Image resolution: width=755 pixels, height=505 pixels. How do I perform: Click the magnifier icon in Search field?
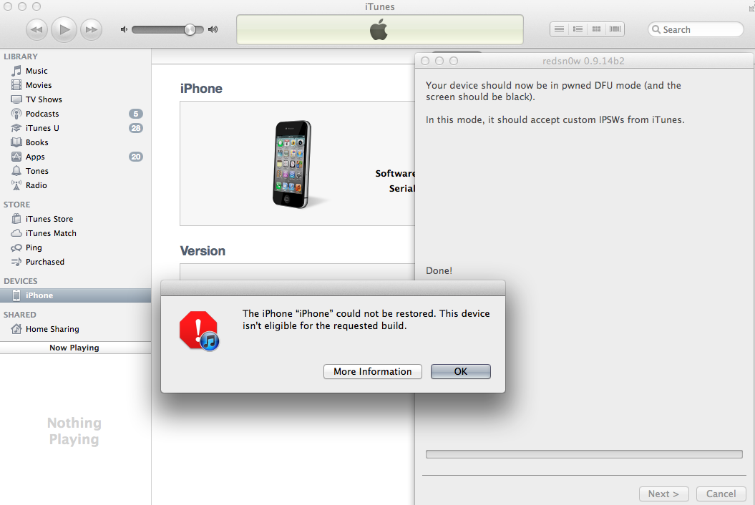point(656,29)
